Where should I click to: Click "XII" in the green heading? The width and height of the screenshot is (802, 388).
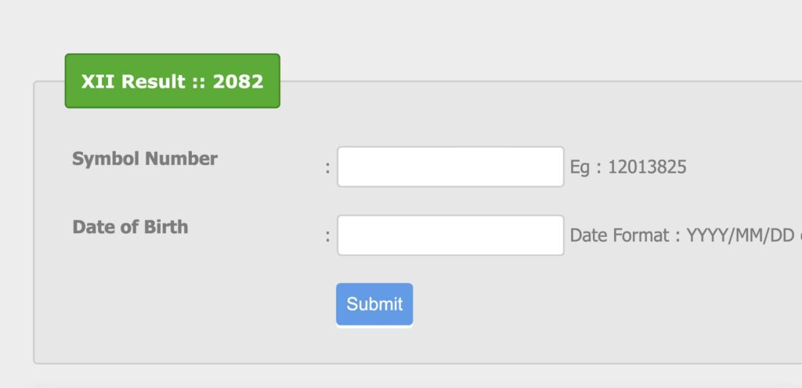point(98,81)
